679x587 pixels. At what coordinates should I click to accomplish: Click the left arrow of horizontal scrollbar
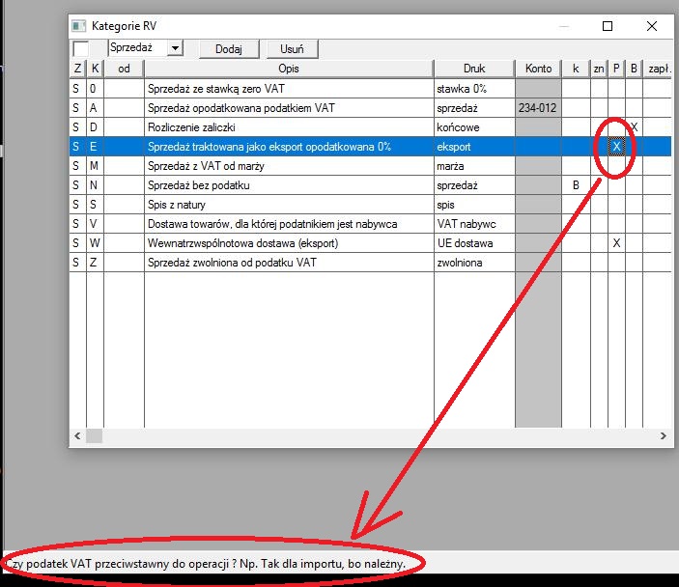pos(76,436)
